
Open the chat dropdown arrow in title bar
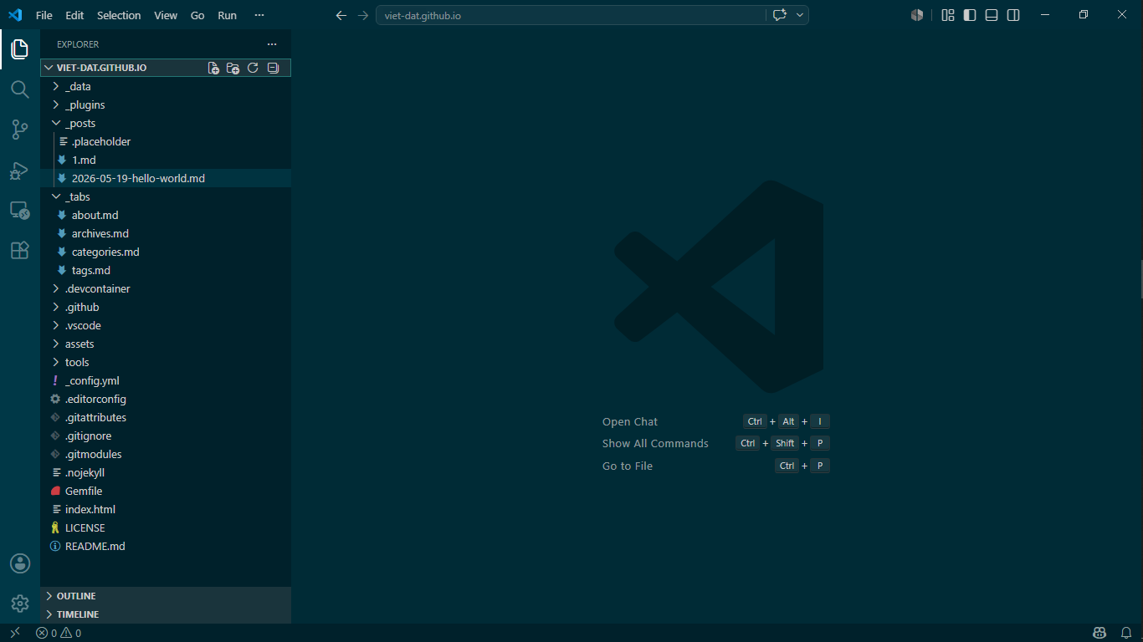[x=800, y=15]
